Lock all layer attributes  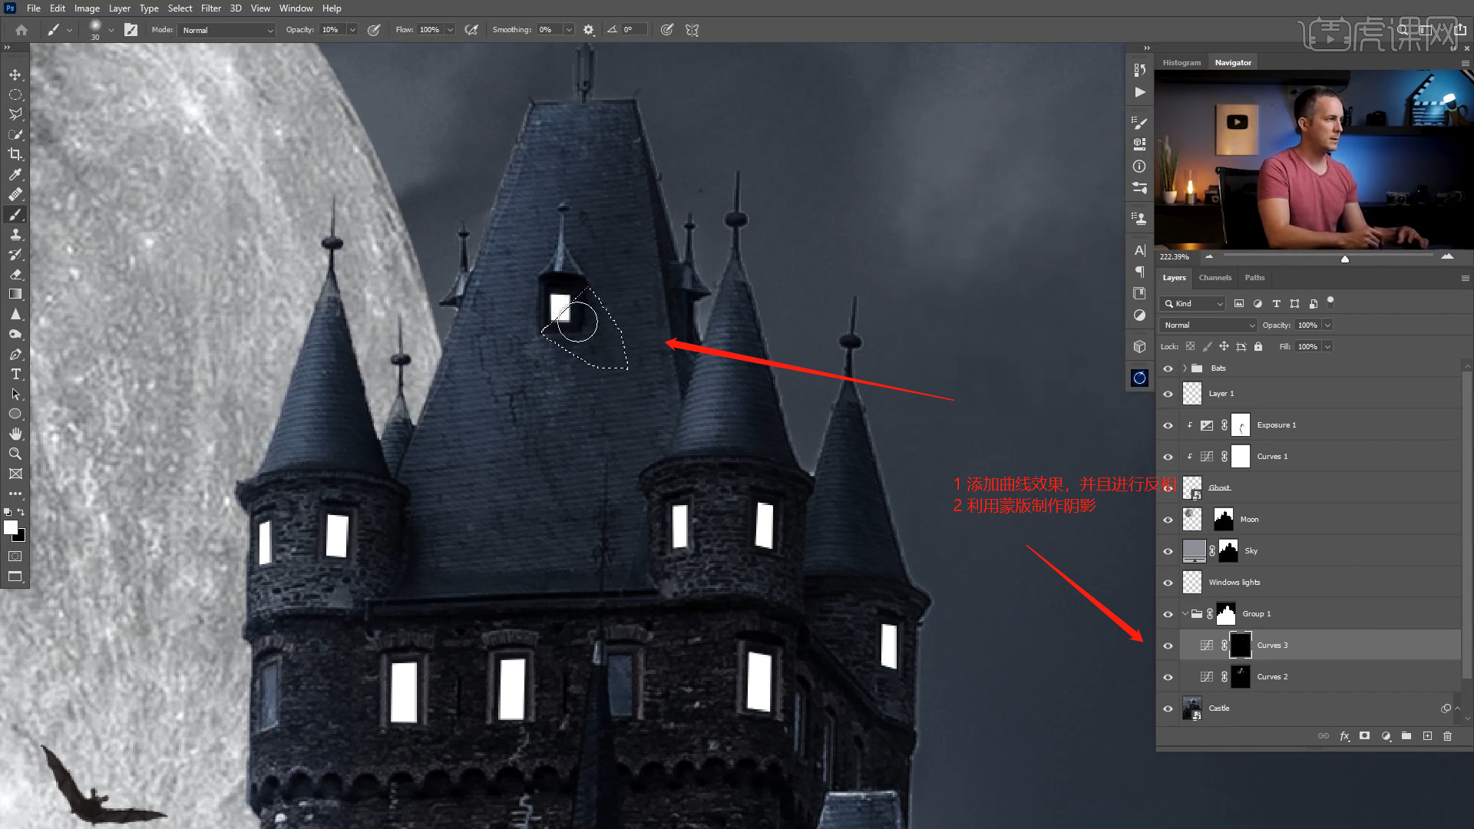1258,347
